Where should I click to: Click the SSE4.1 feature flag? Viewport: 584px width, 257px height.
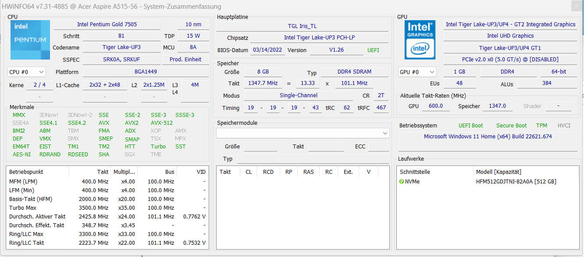(x=47, y=123)
